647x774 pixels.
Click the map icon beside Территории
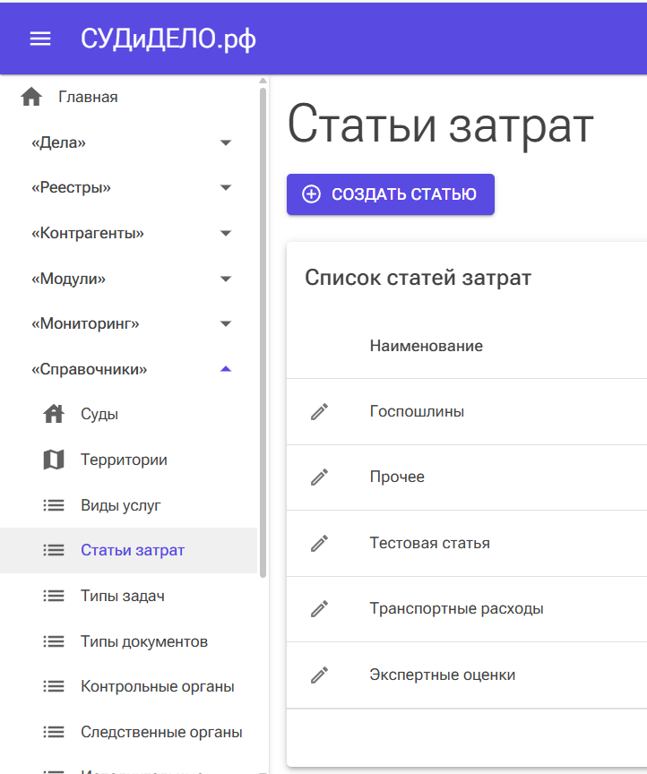[x=54, y=460]
